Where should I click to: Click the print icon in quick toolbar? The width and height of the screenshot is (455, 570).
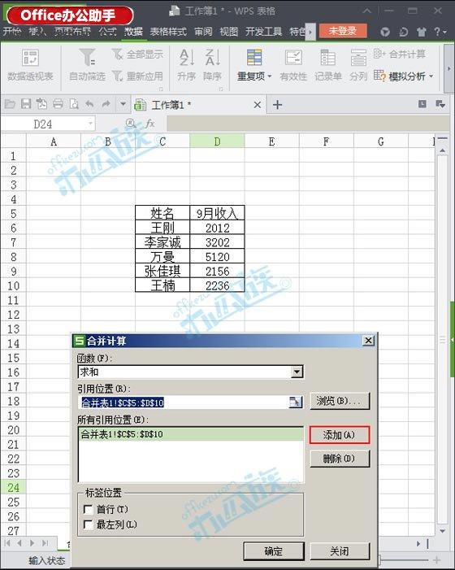tap(58, 104)
